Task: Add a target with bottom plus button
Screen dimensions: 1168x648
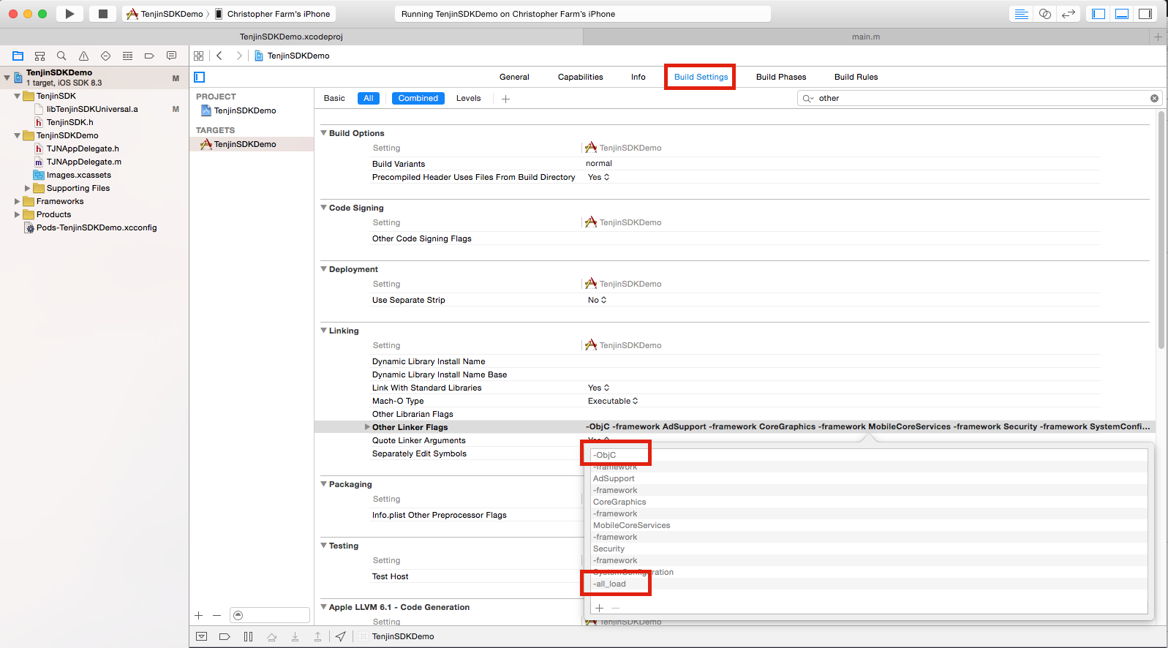Action: coord(198,615)
